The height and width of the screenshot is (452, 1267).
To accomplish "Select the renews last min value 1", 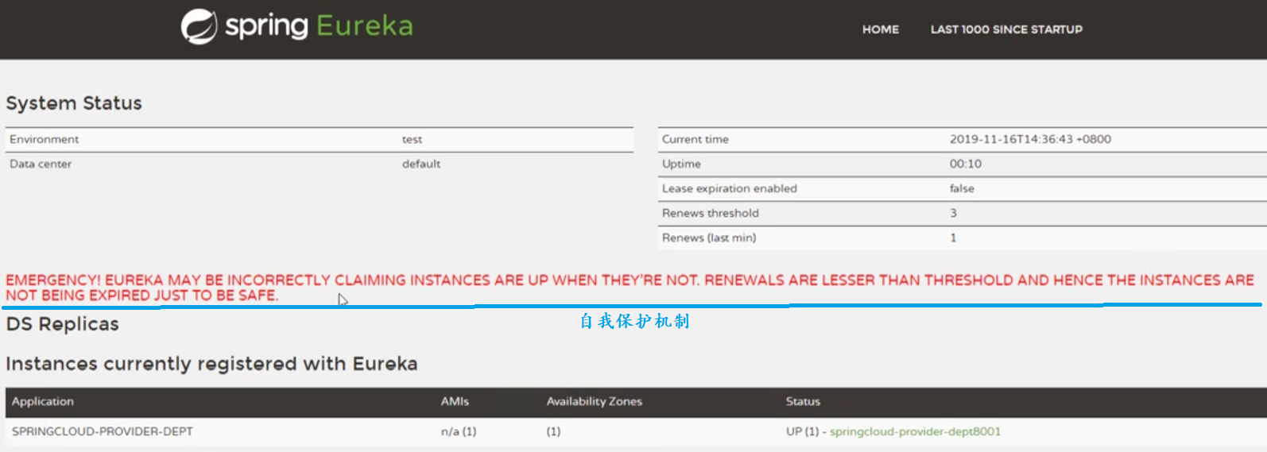I will tap(953, 238).
